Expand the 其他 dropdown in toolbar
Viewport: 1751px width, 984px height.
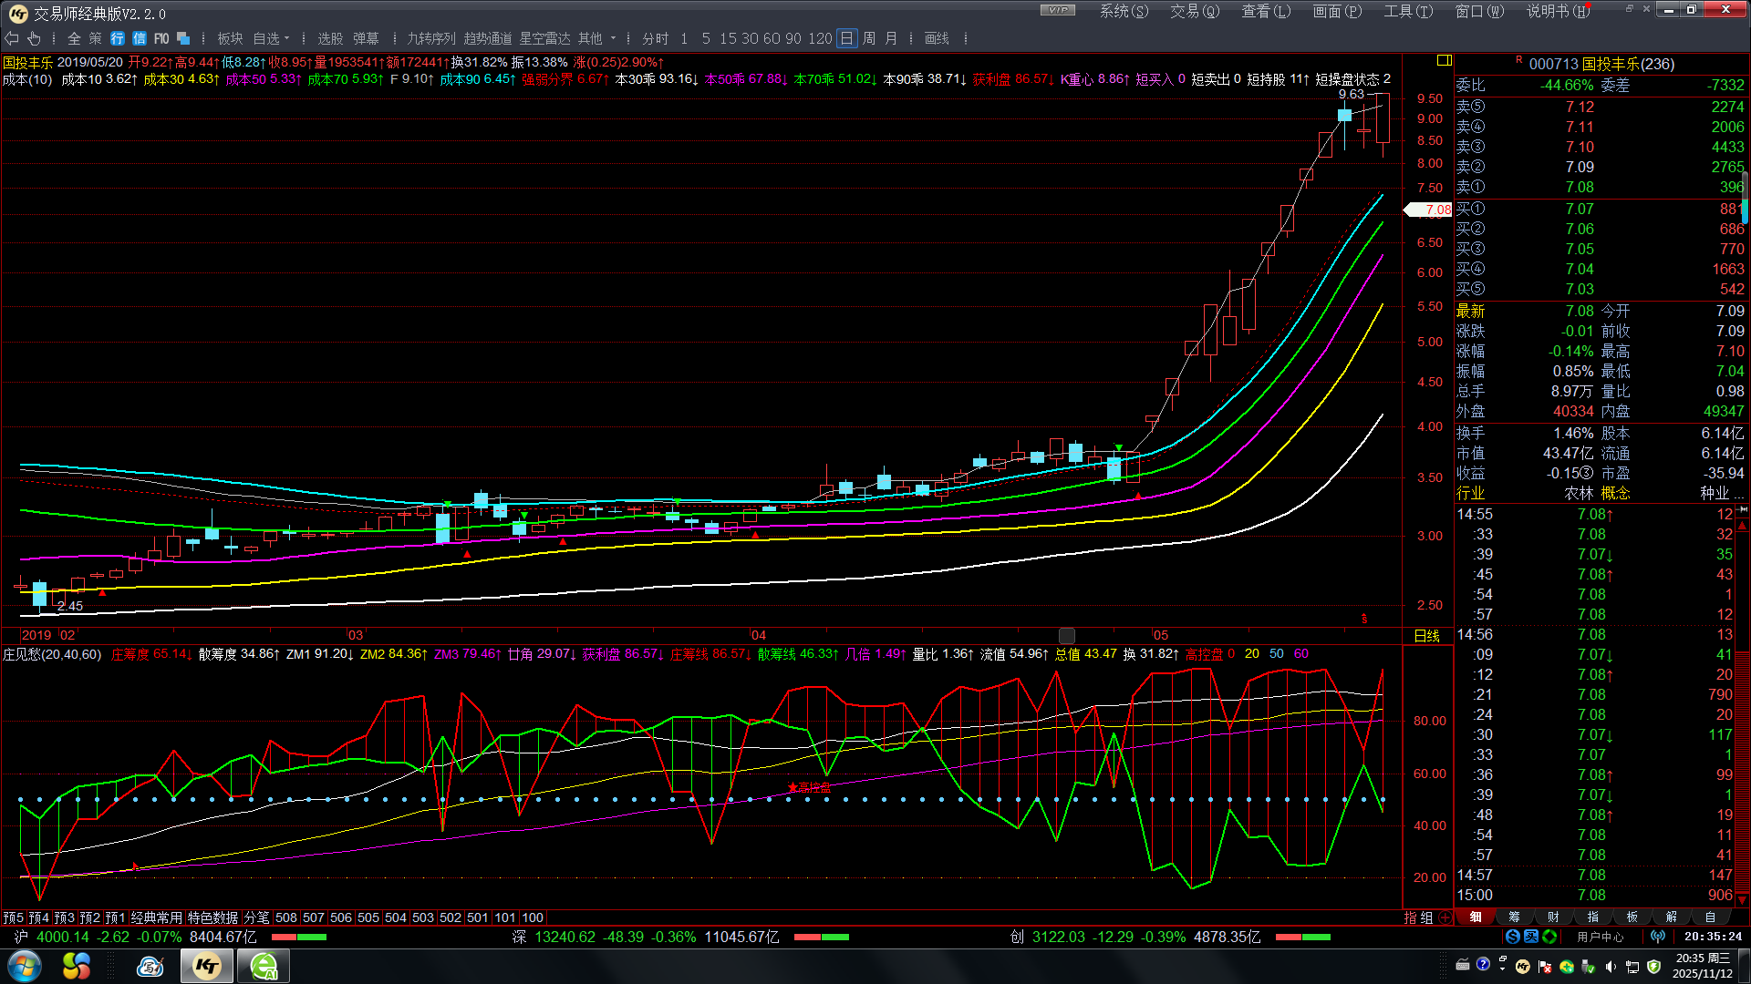tap(613, 38)
